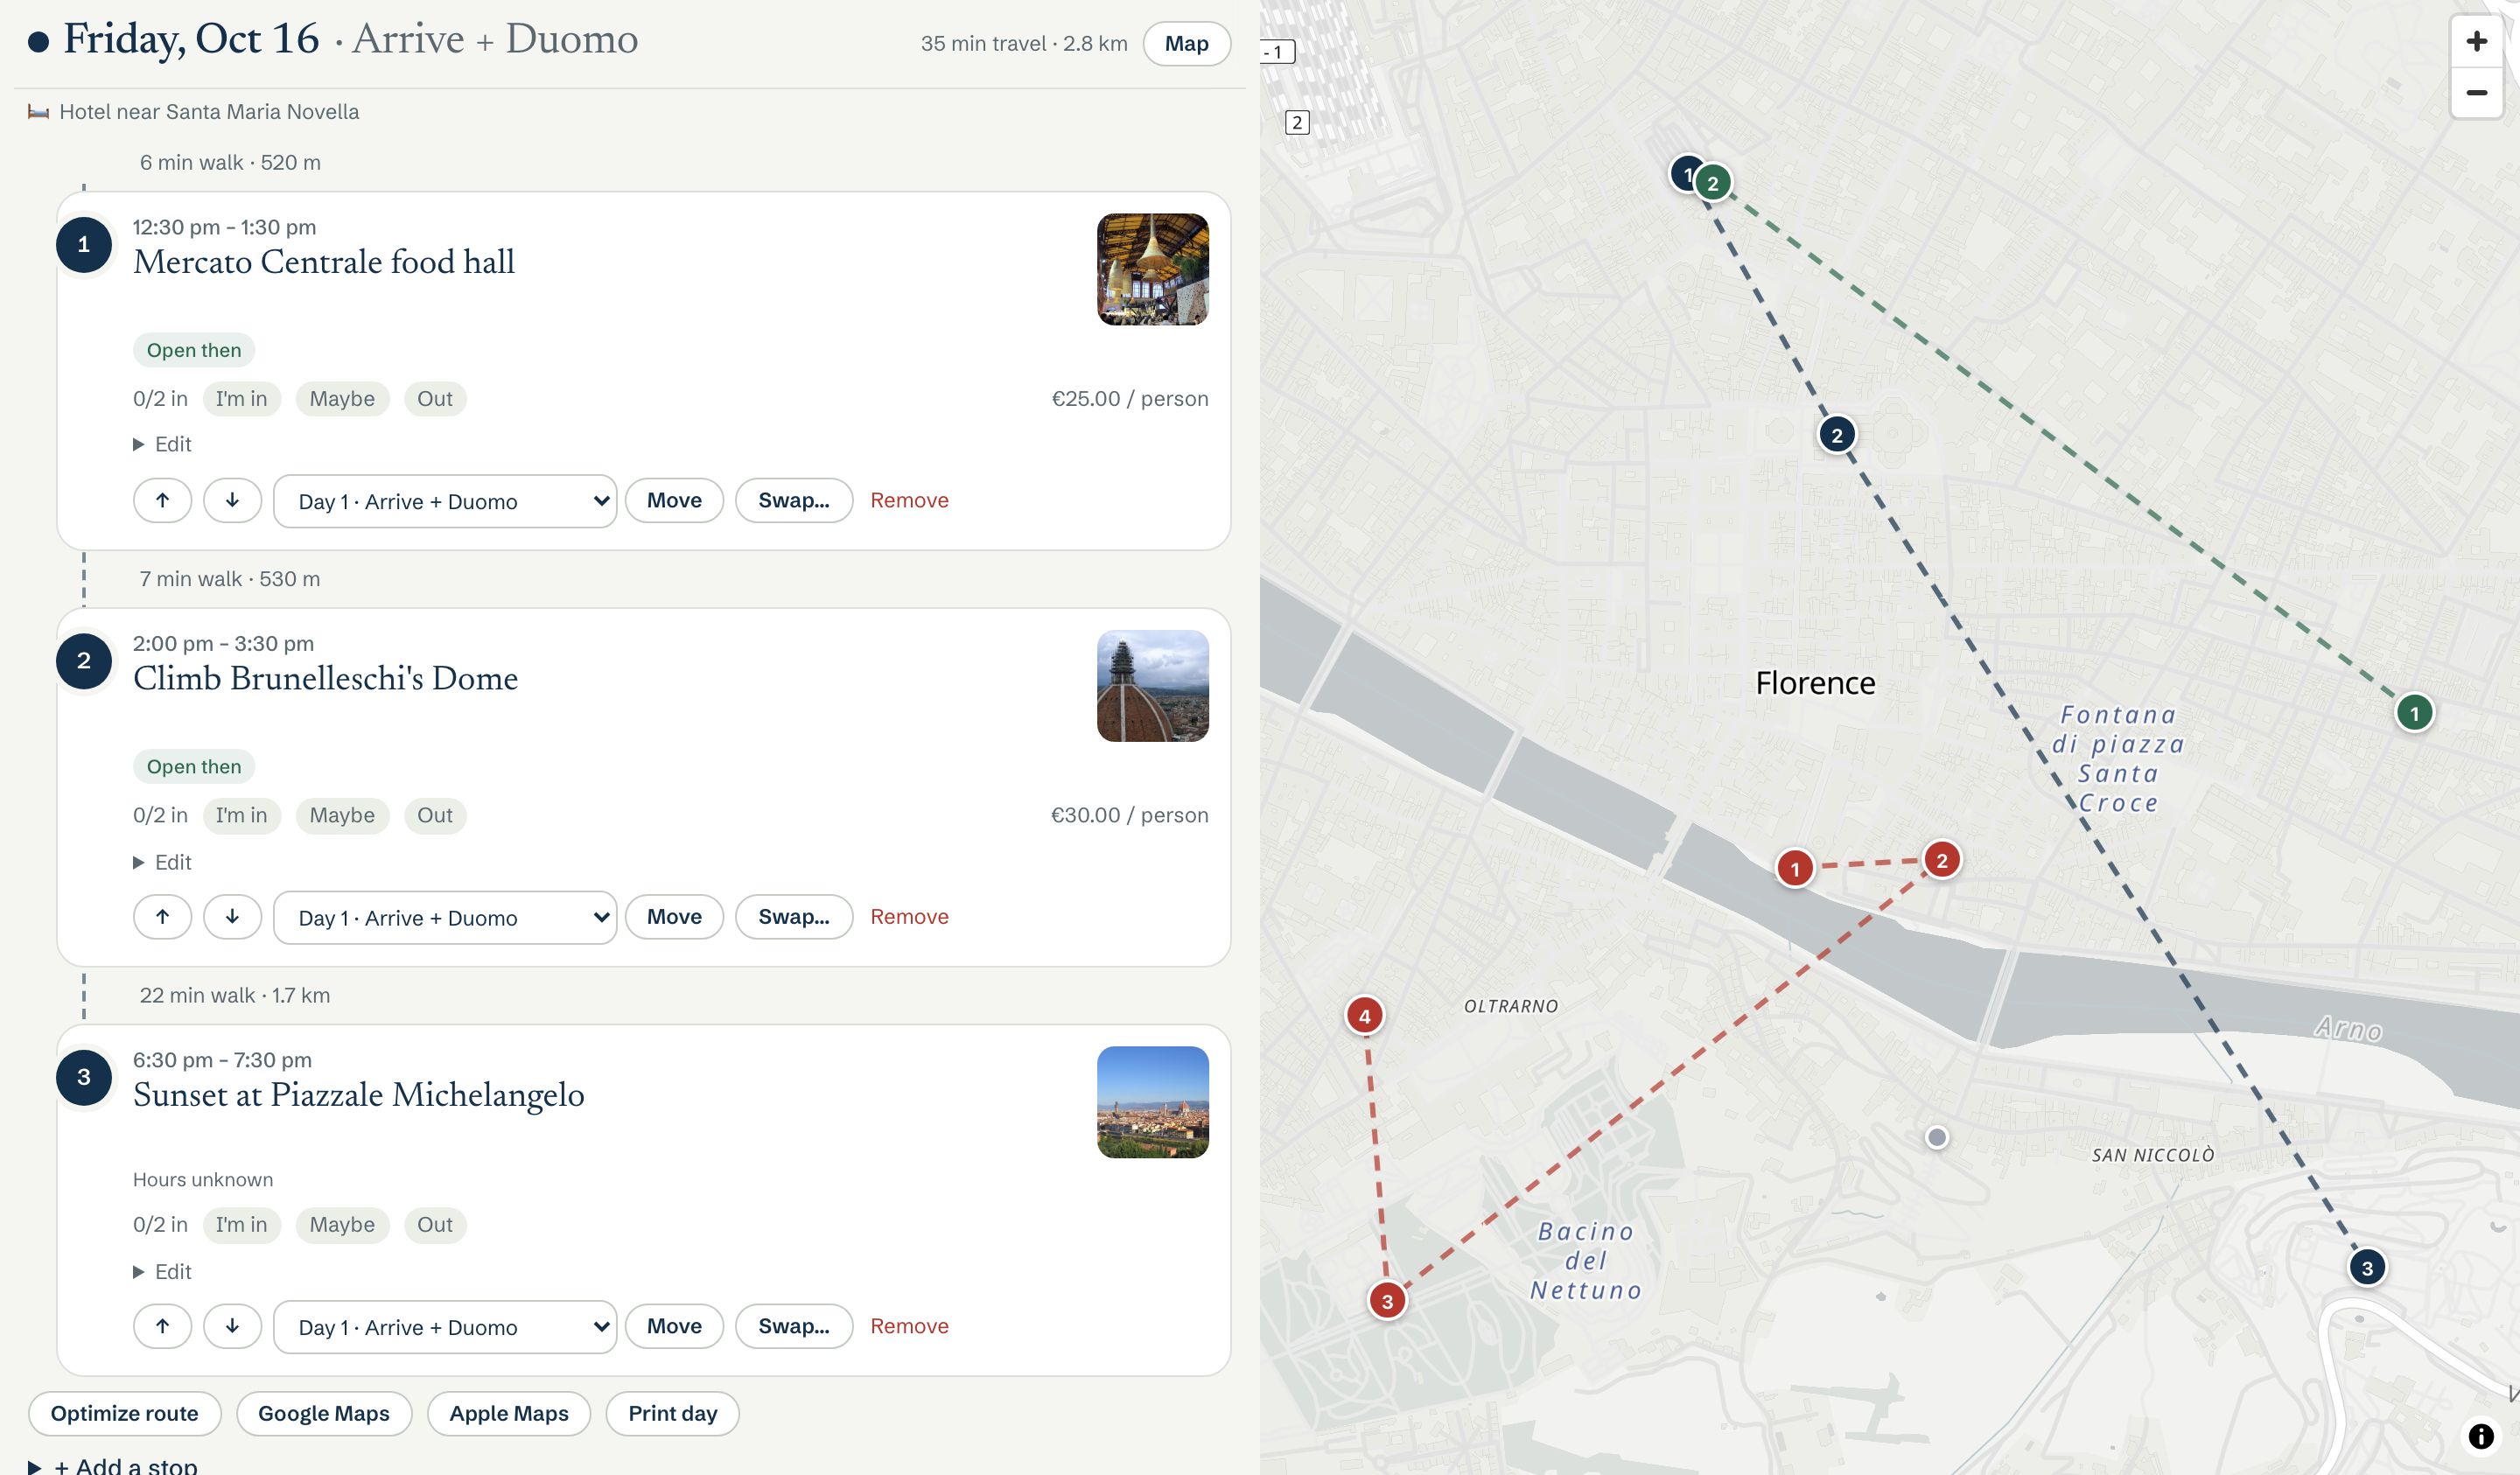Screen dimensions: 2520x1475
Task: Zoom in on the map
Action: point(2476,41)
